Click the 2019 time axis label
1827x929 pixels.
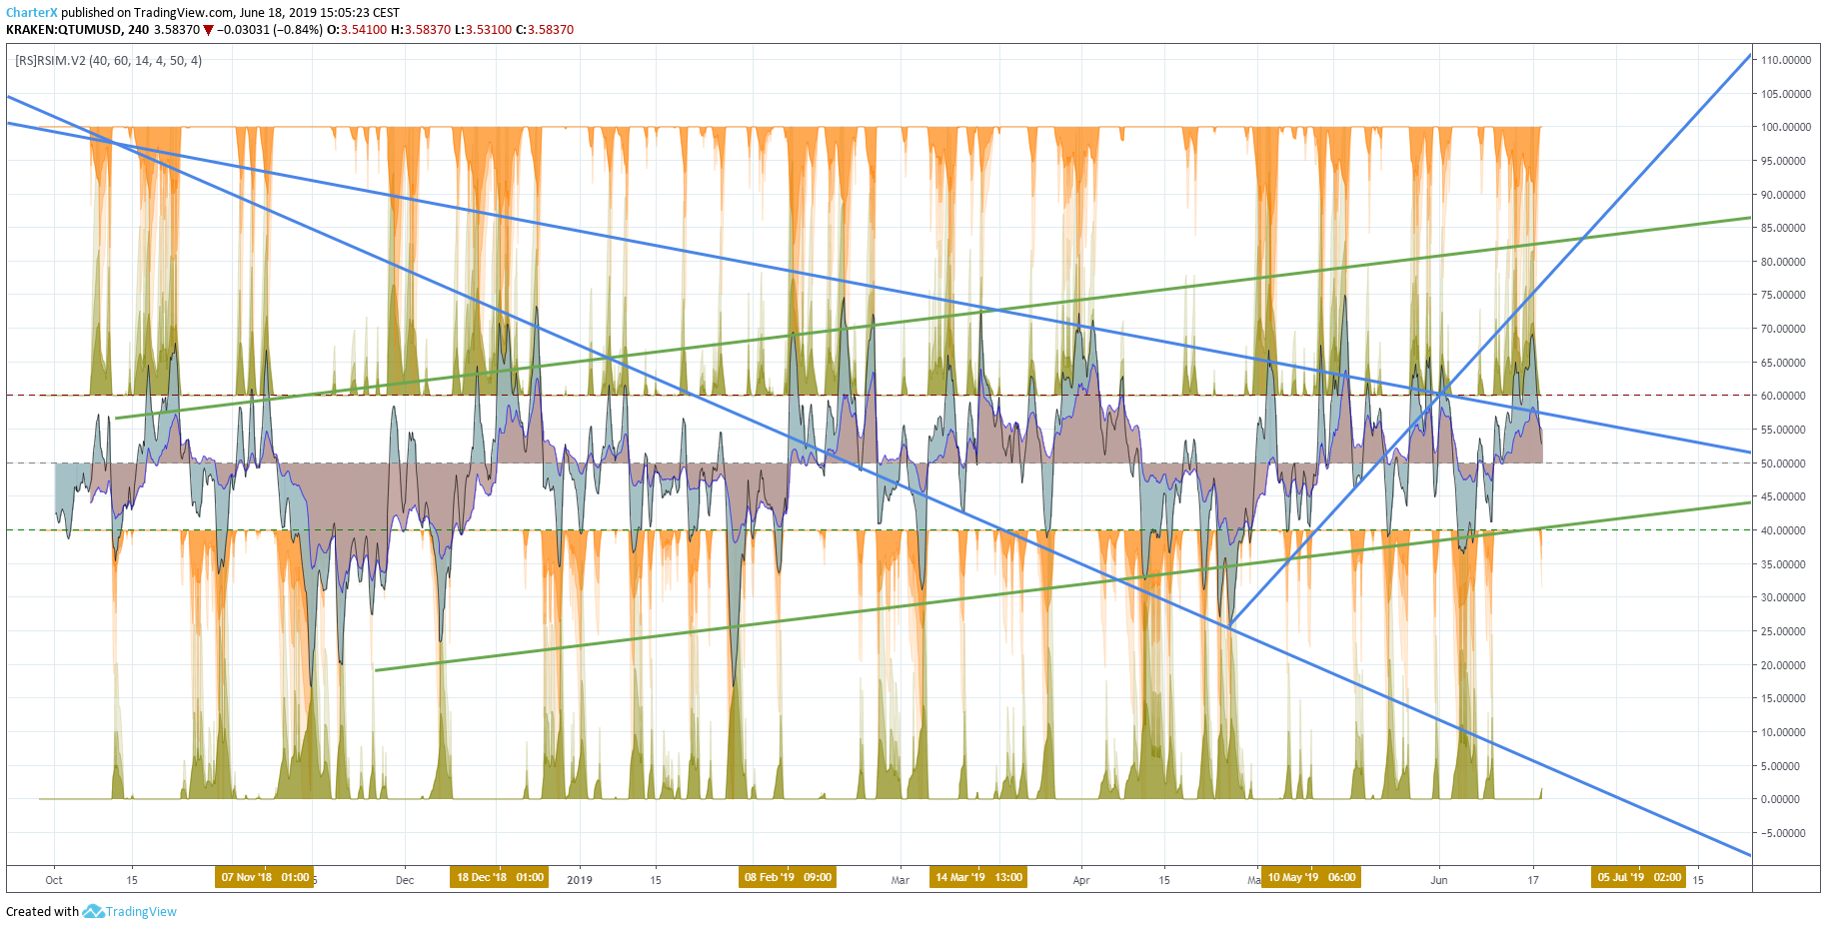coord(580,880)
